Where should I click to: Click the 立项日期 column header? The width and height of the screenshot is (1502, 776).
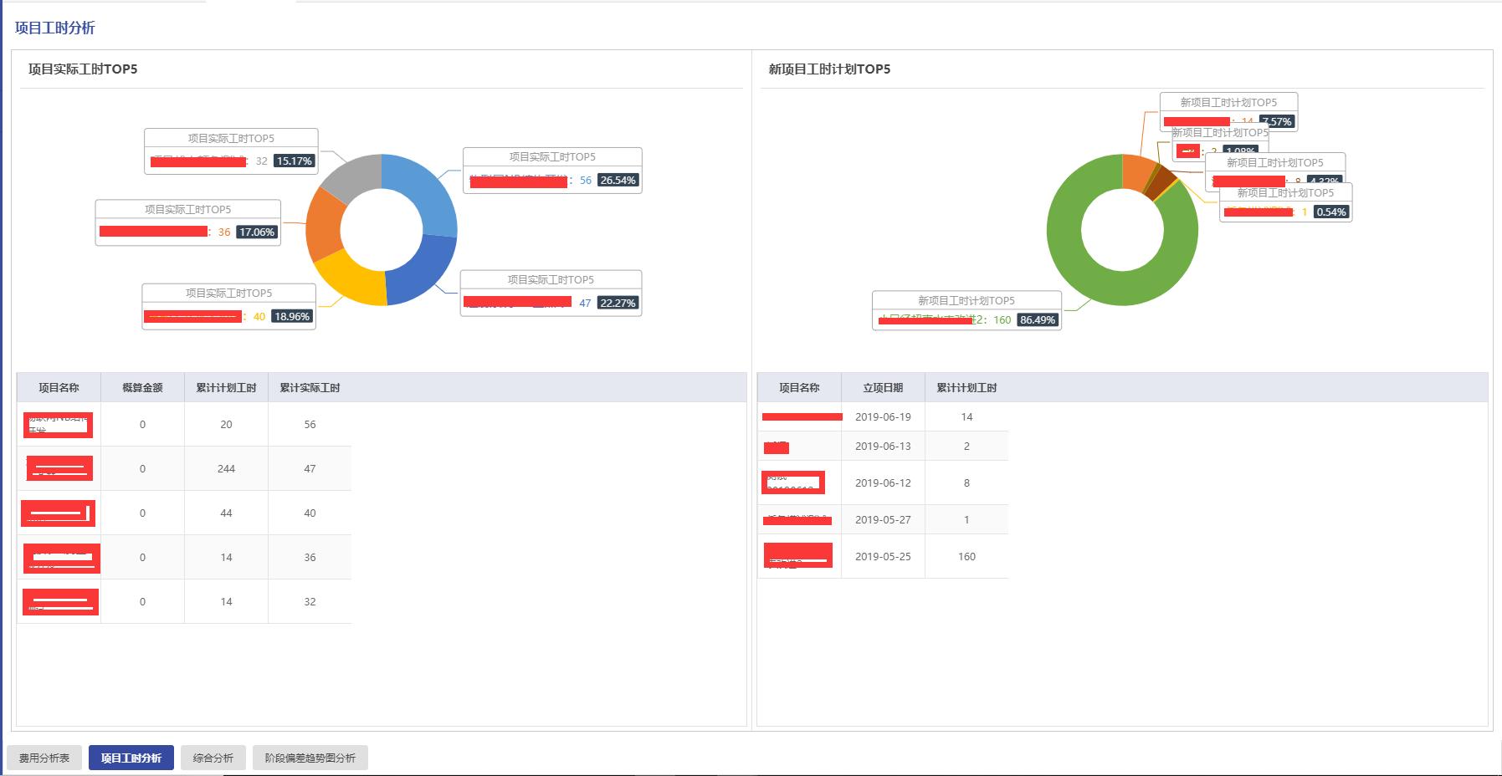[883, 388]
